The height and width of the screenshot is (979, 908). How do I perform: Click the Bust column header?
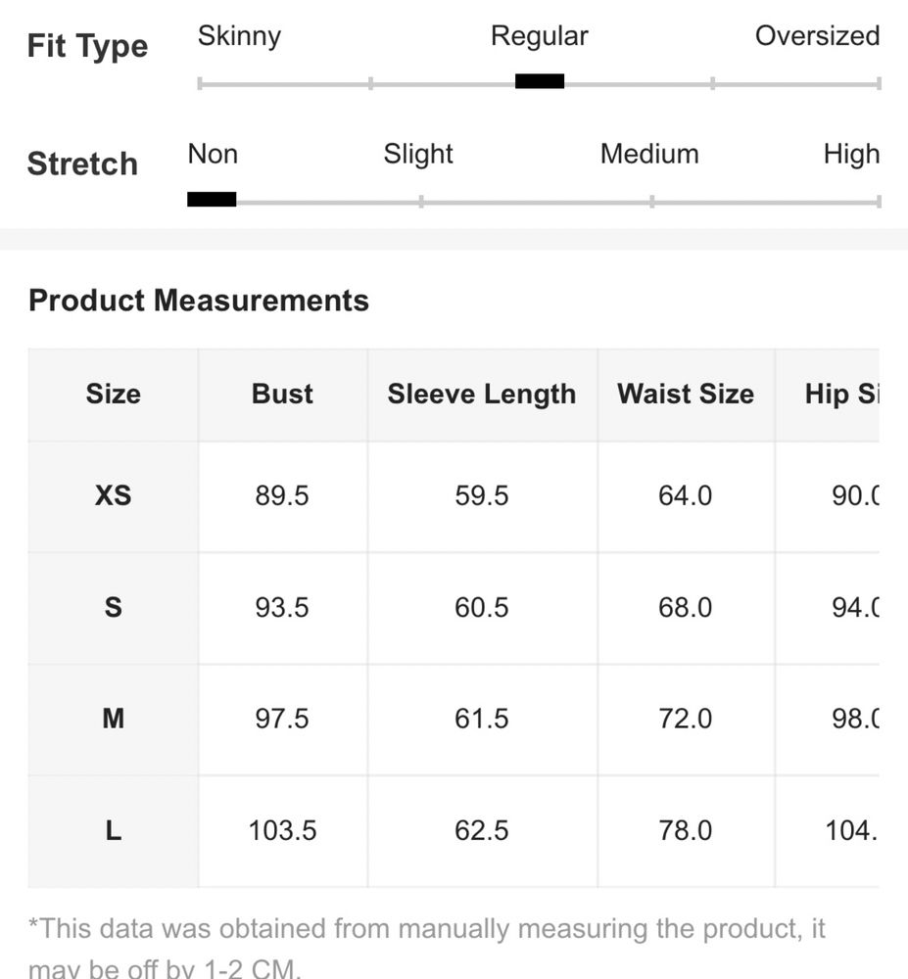pyautogui.click(x=282, y=395)
